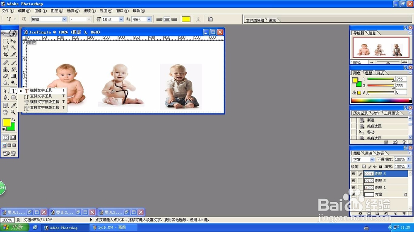The height and width of the screenshot is (232, 414).
Task: Open fill 填充 slider arrow
Action: tap(409, 166)
